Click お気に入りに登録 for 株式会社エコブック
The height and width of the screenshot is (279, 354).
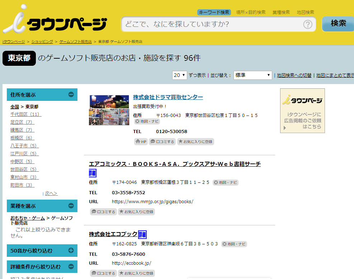pos(137,273)
